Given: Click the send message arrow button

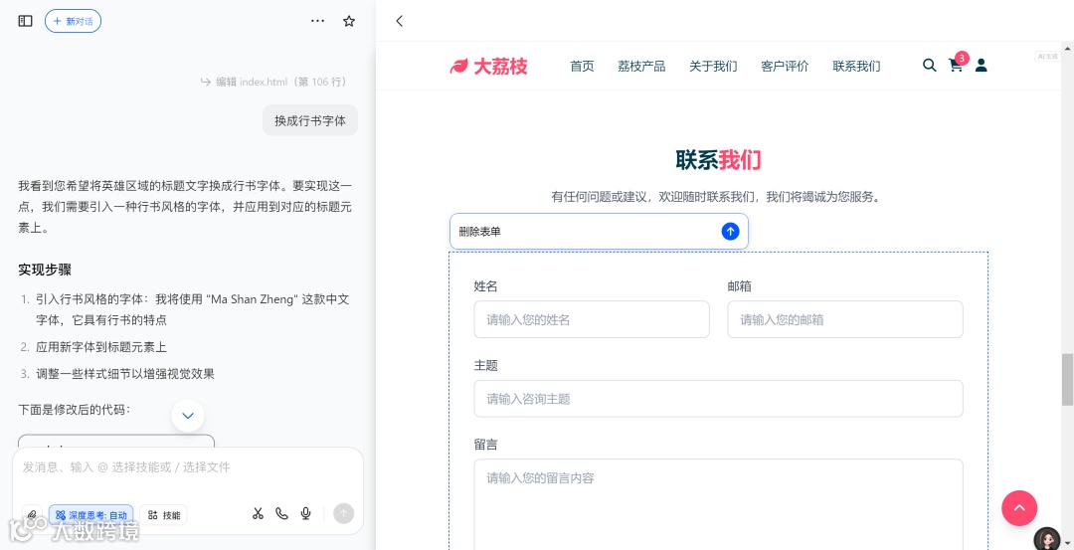Looking at the screenshot, I should click(344, 514).
